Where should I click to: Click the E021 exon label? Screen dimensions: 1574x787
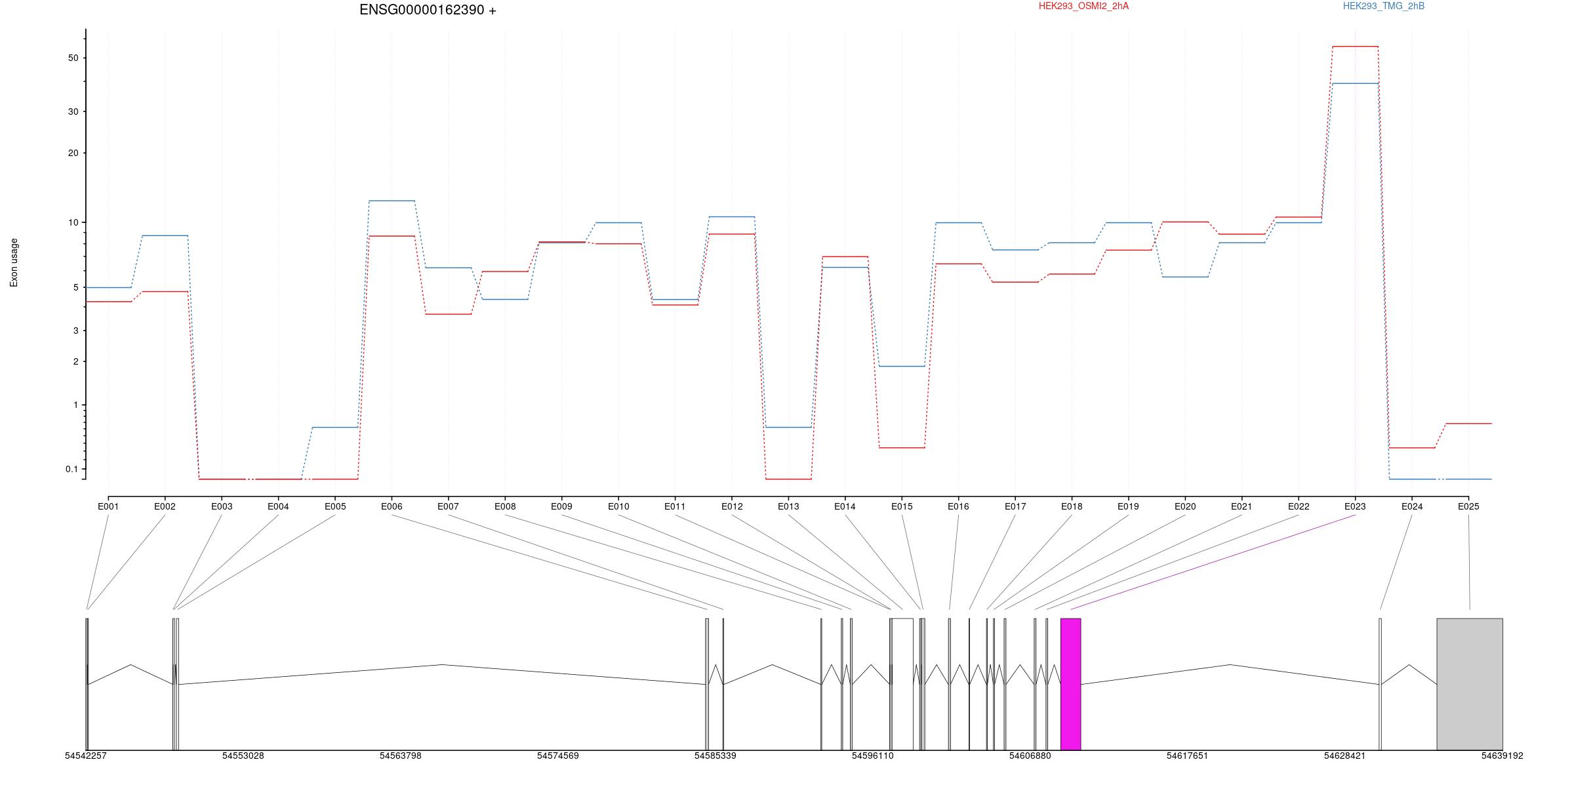(1241, 506)
